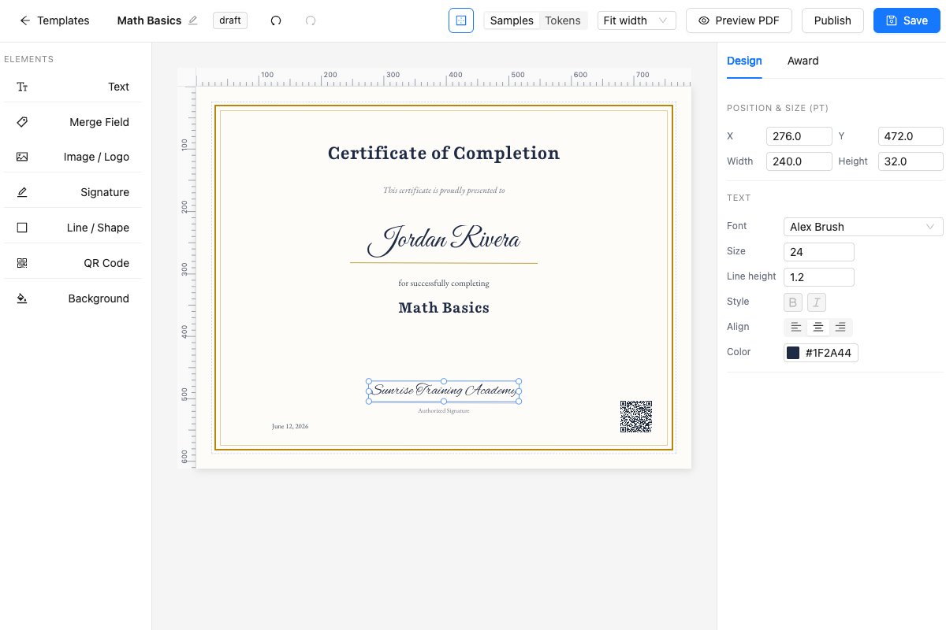Edit the Math Basics template name
Screen dimensions: 946x630
click(193, 20)
